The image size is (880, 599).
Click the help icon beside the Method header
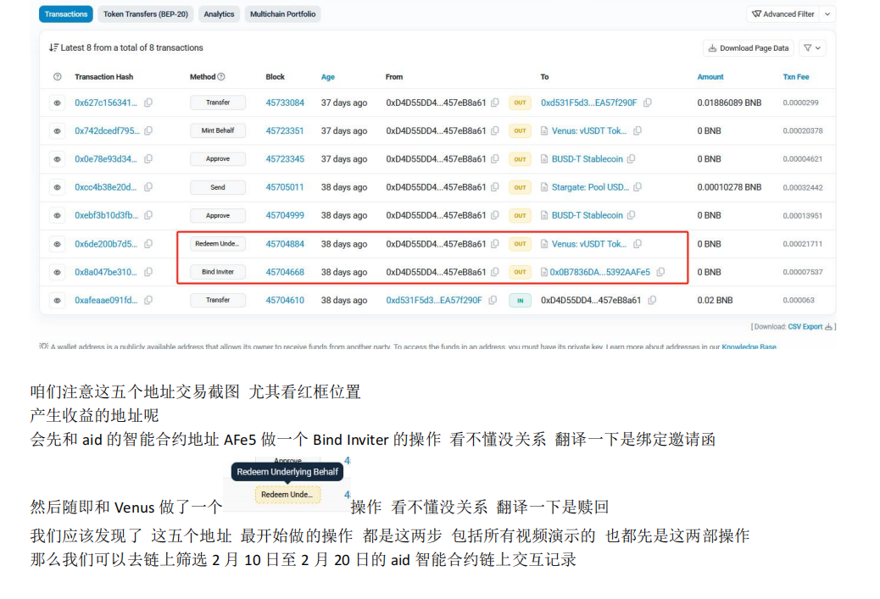pyautogui.click(x=221, y=77)
